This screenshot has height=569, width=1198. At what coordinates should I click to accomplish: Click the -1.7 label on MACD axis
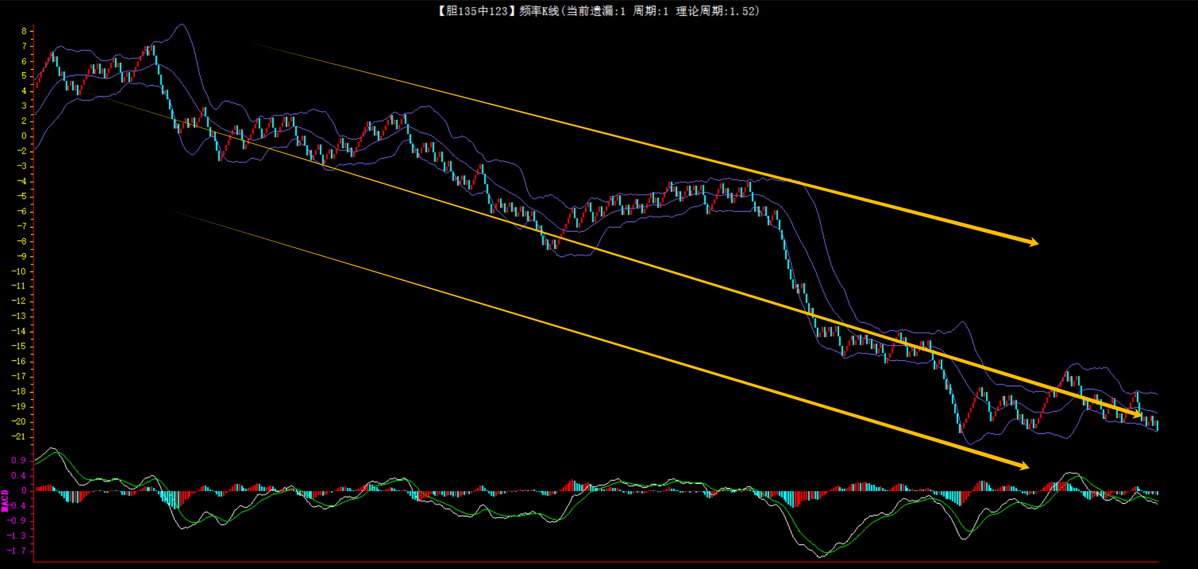(x=18, y=551)
